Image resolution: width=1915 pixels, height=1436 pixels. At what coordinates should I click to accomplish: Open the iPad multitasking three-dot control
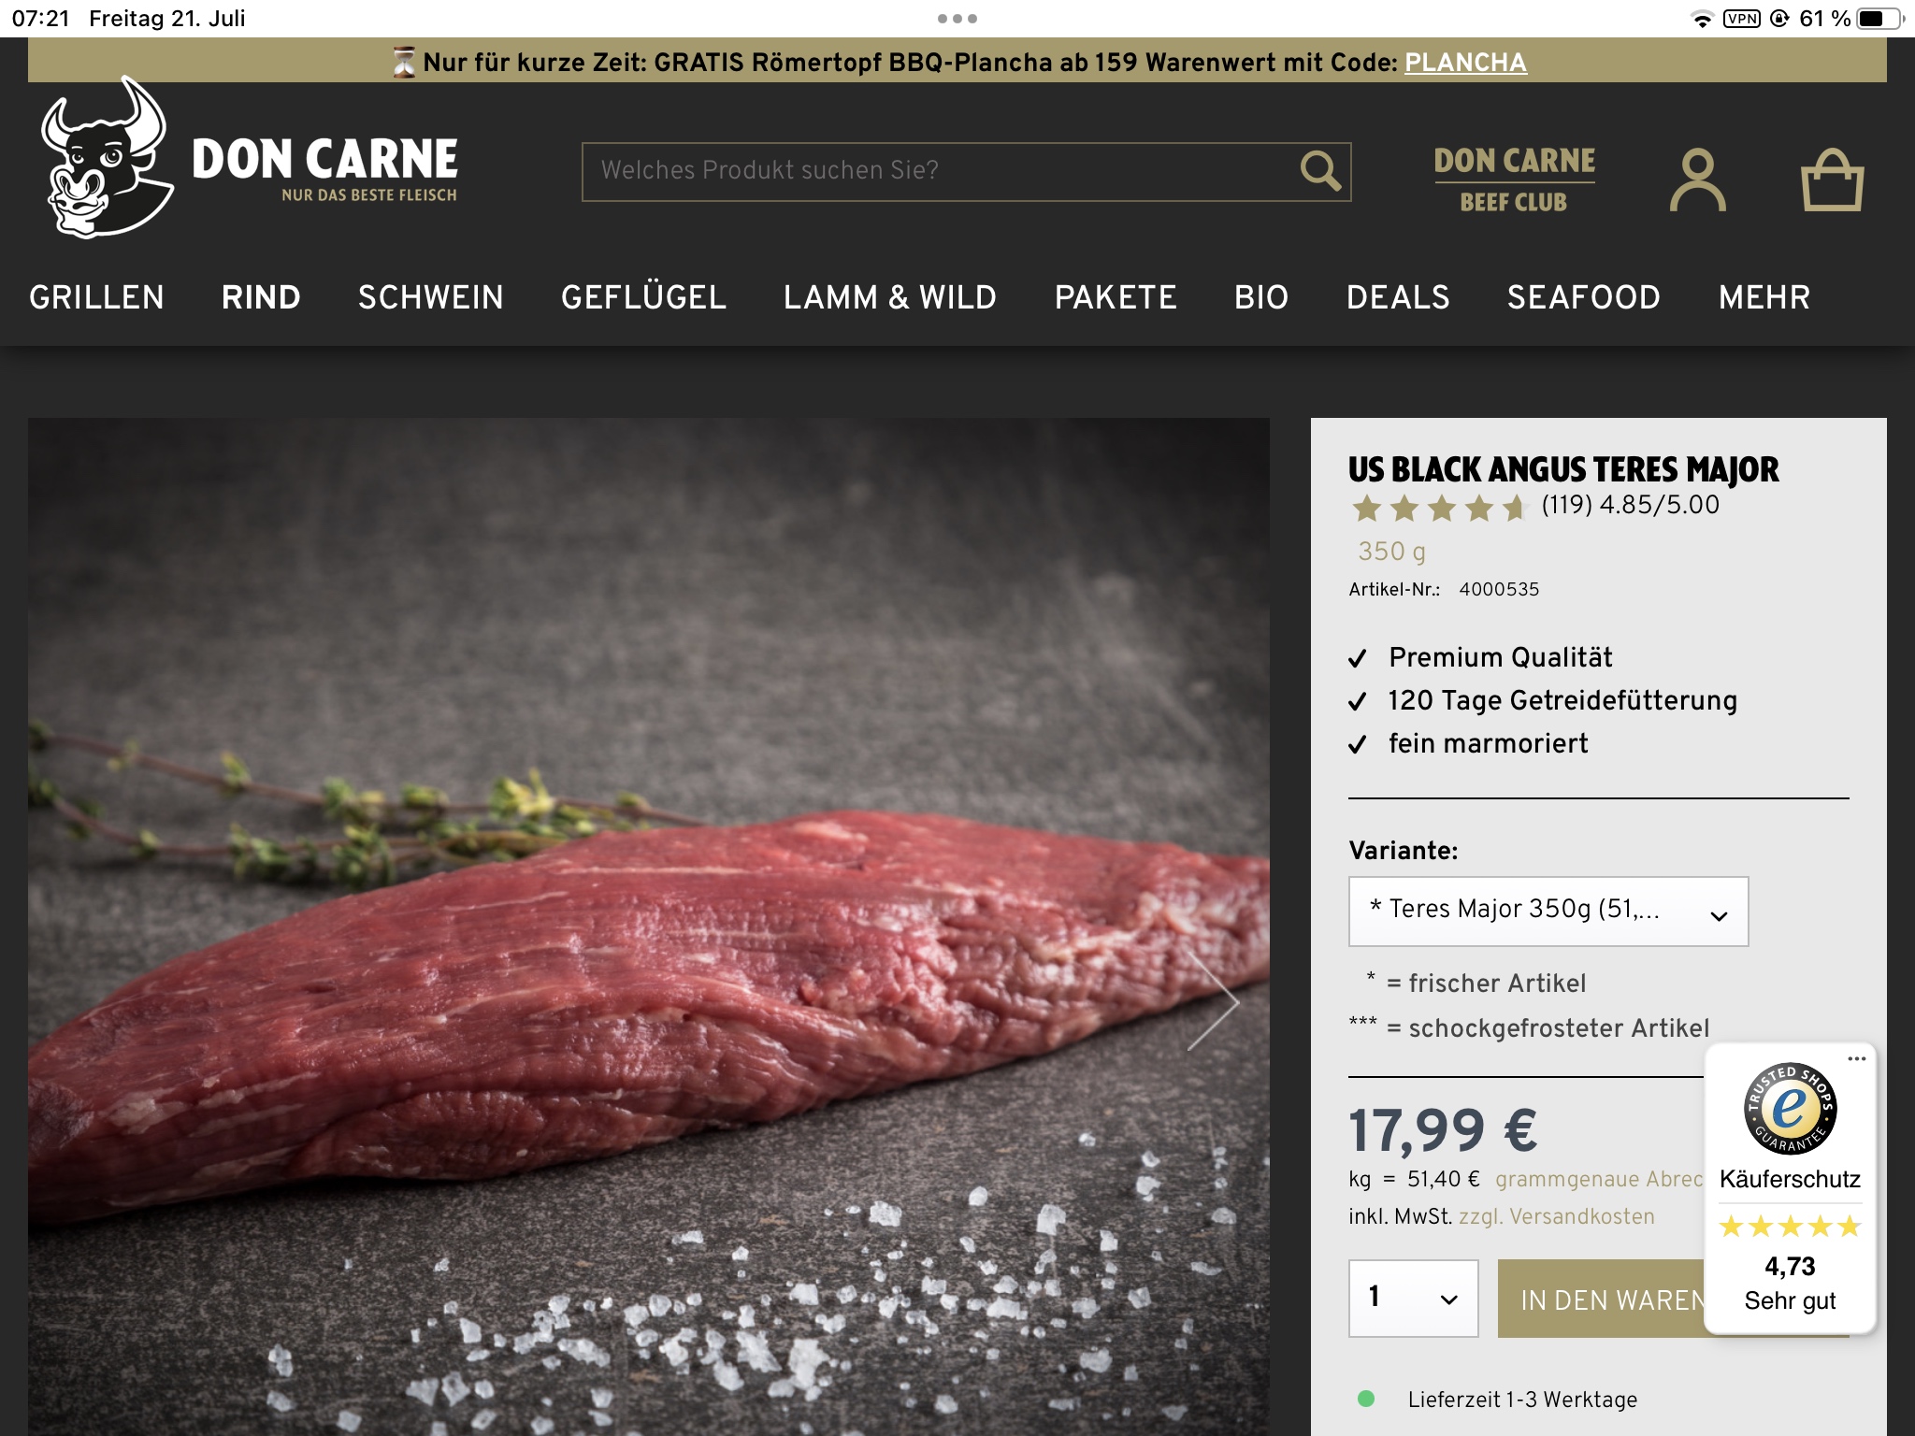tap(957, 19)
